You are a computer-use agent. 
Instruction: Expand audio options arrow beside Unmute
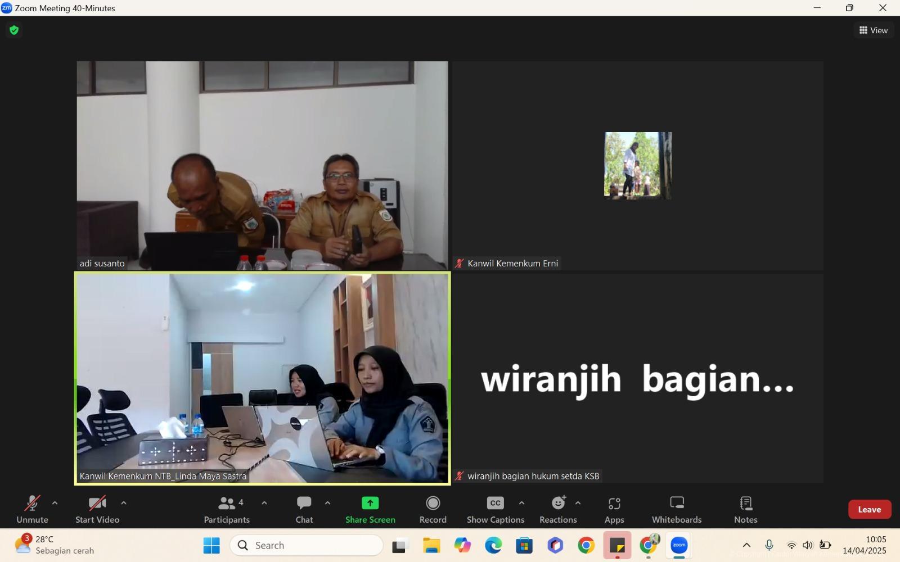[x=55, y=503]
